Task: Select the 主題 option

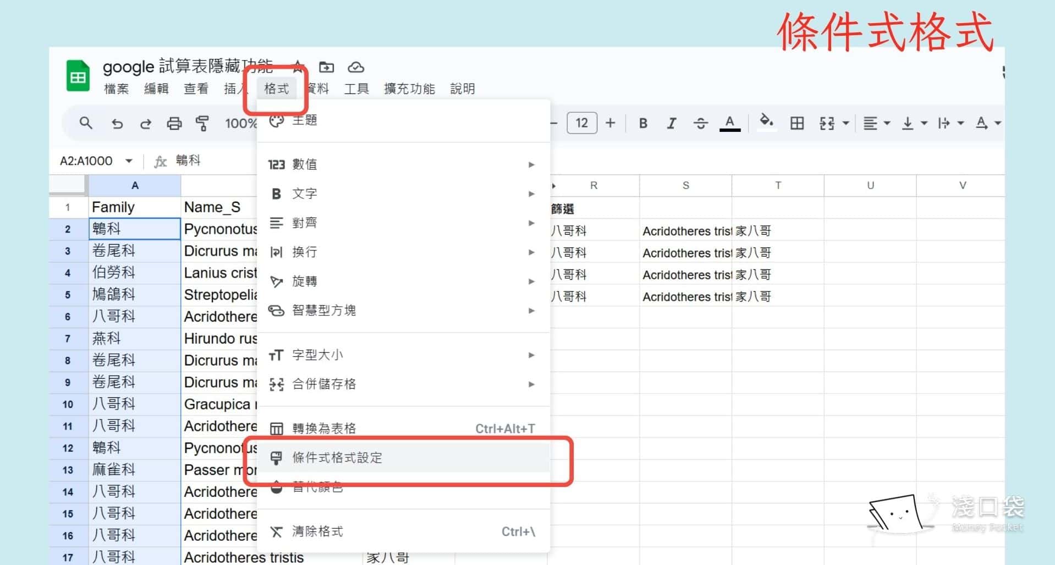Action: pos(306,120)
